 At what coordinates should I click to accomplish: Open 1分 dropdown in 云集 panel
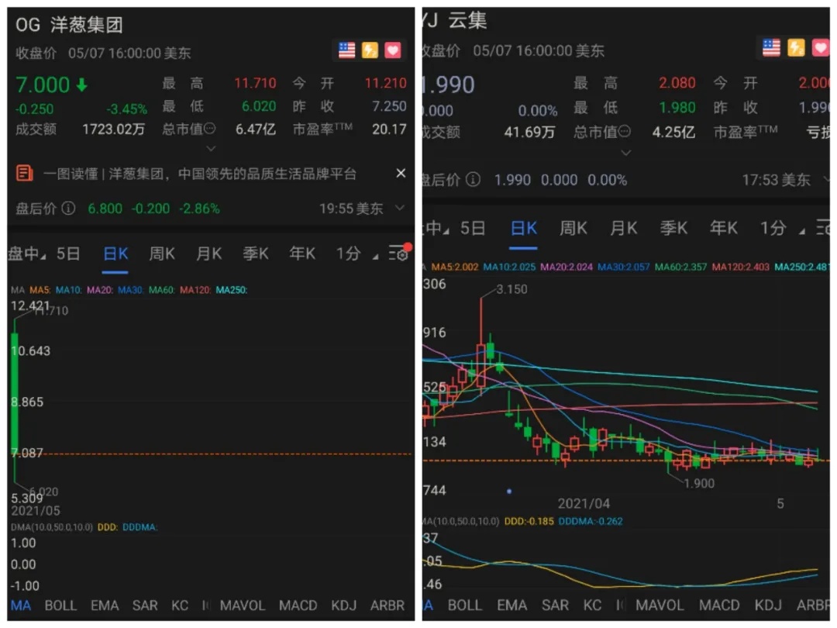click(782, 229)
